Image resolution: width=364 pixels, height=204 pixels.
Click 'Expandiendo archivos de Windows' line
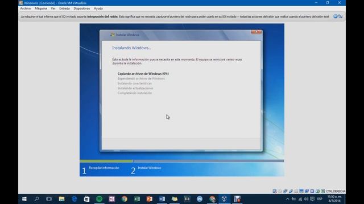(141, 78)
